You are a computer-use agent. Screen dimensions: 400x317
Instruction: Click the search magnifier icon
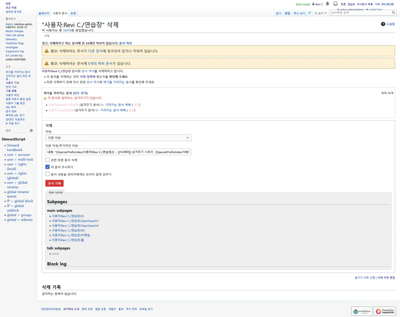tap(394, 12)
